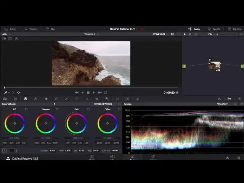Jump to the first frame
Viewport: 244px width, 183px height.
click(x=77, y=93)
